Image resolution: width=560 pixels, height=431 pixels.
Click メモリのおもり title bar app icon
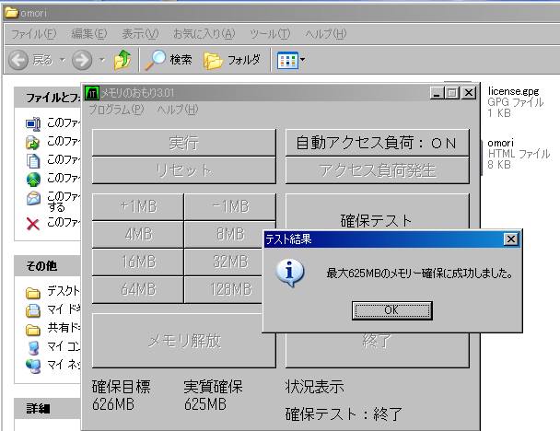pyautogui.click(x=91, y=92)
